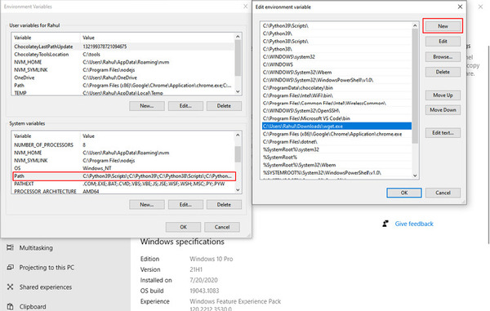The width and height of the screenshot is (490, 311).
Task: Select NUMBER_OF_PROCESSORS system variable row
Action: click(x=123, y=144)
